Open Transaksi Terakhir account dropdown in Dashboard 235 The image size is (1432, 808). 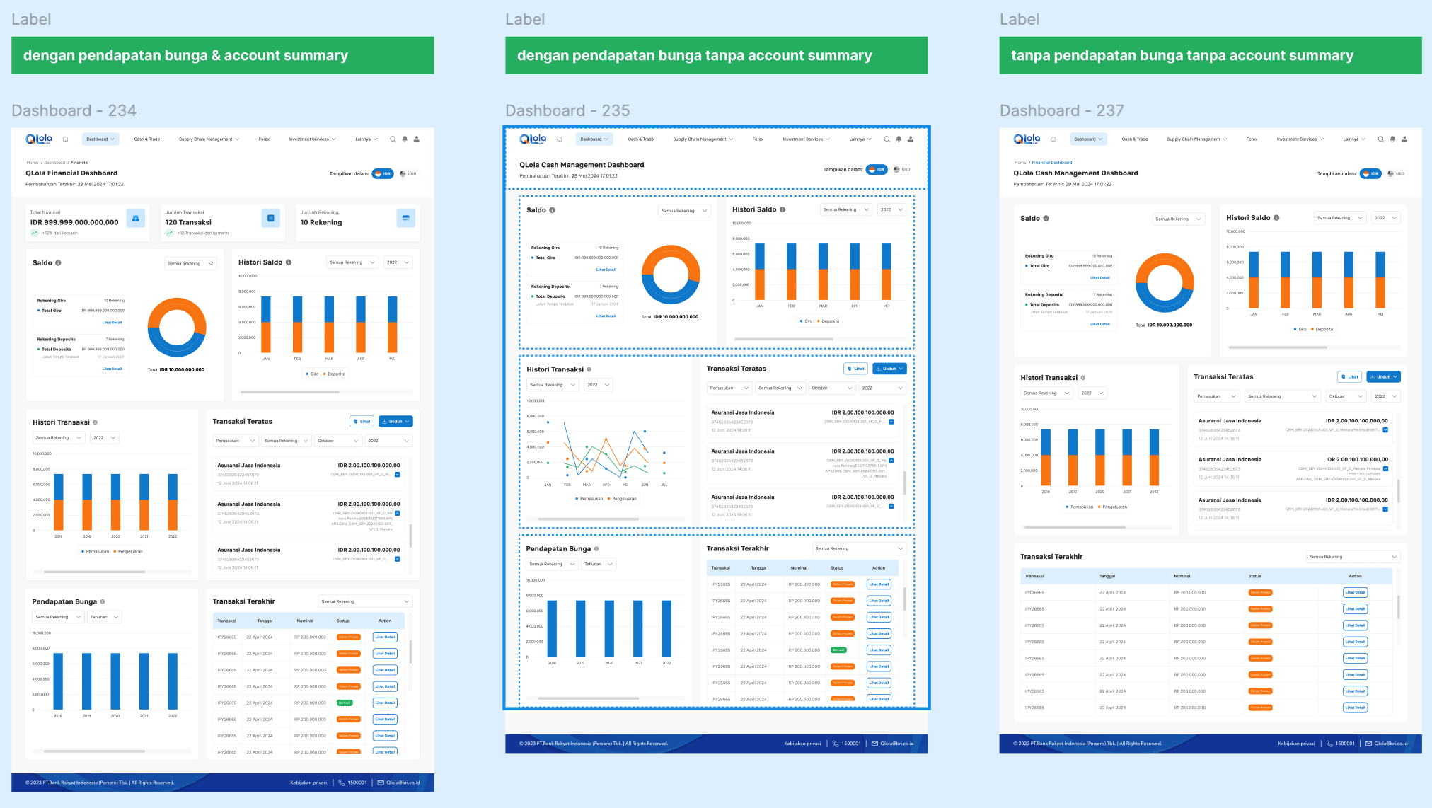pyautogui.click(x=859, y=549)
